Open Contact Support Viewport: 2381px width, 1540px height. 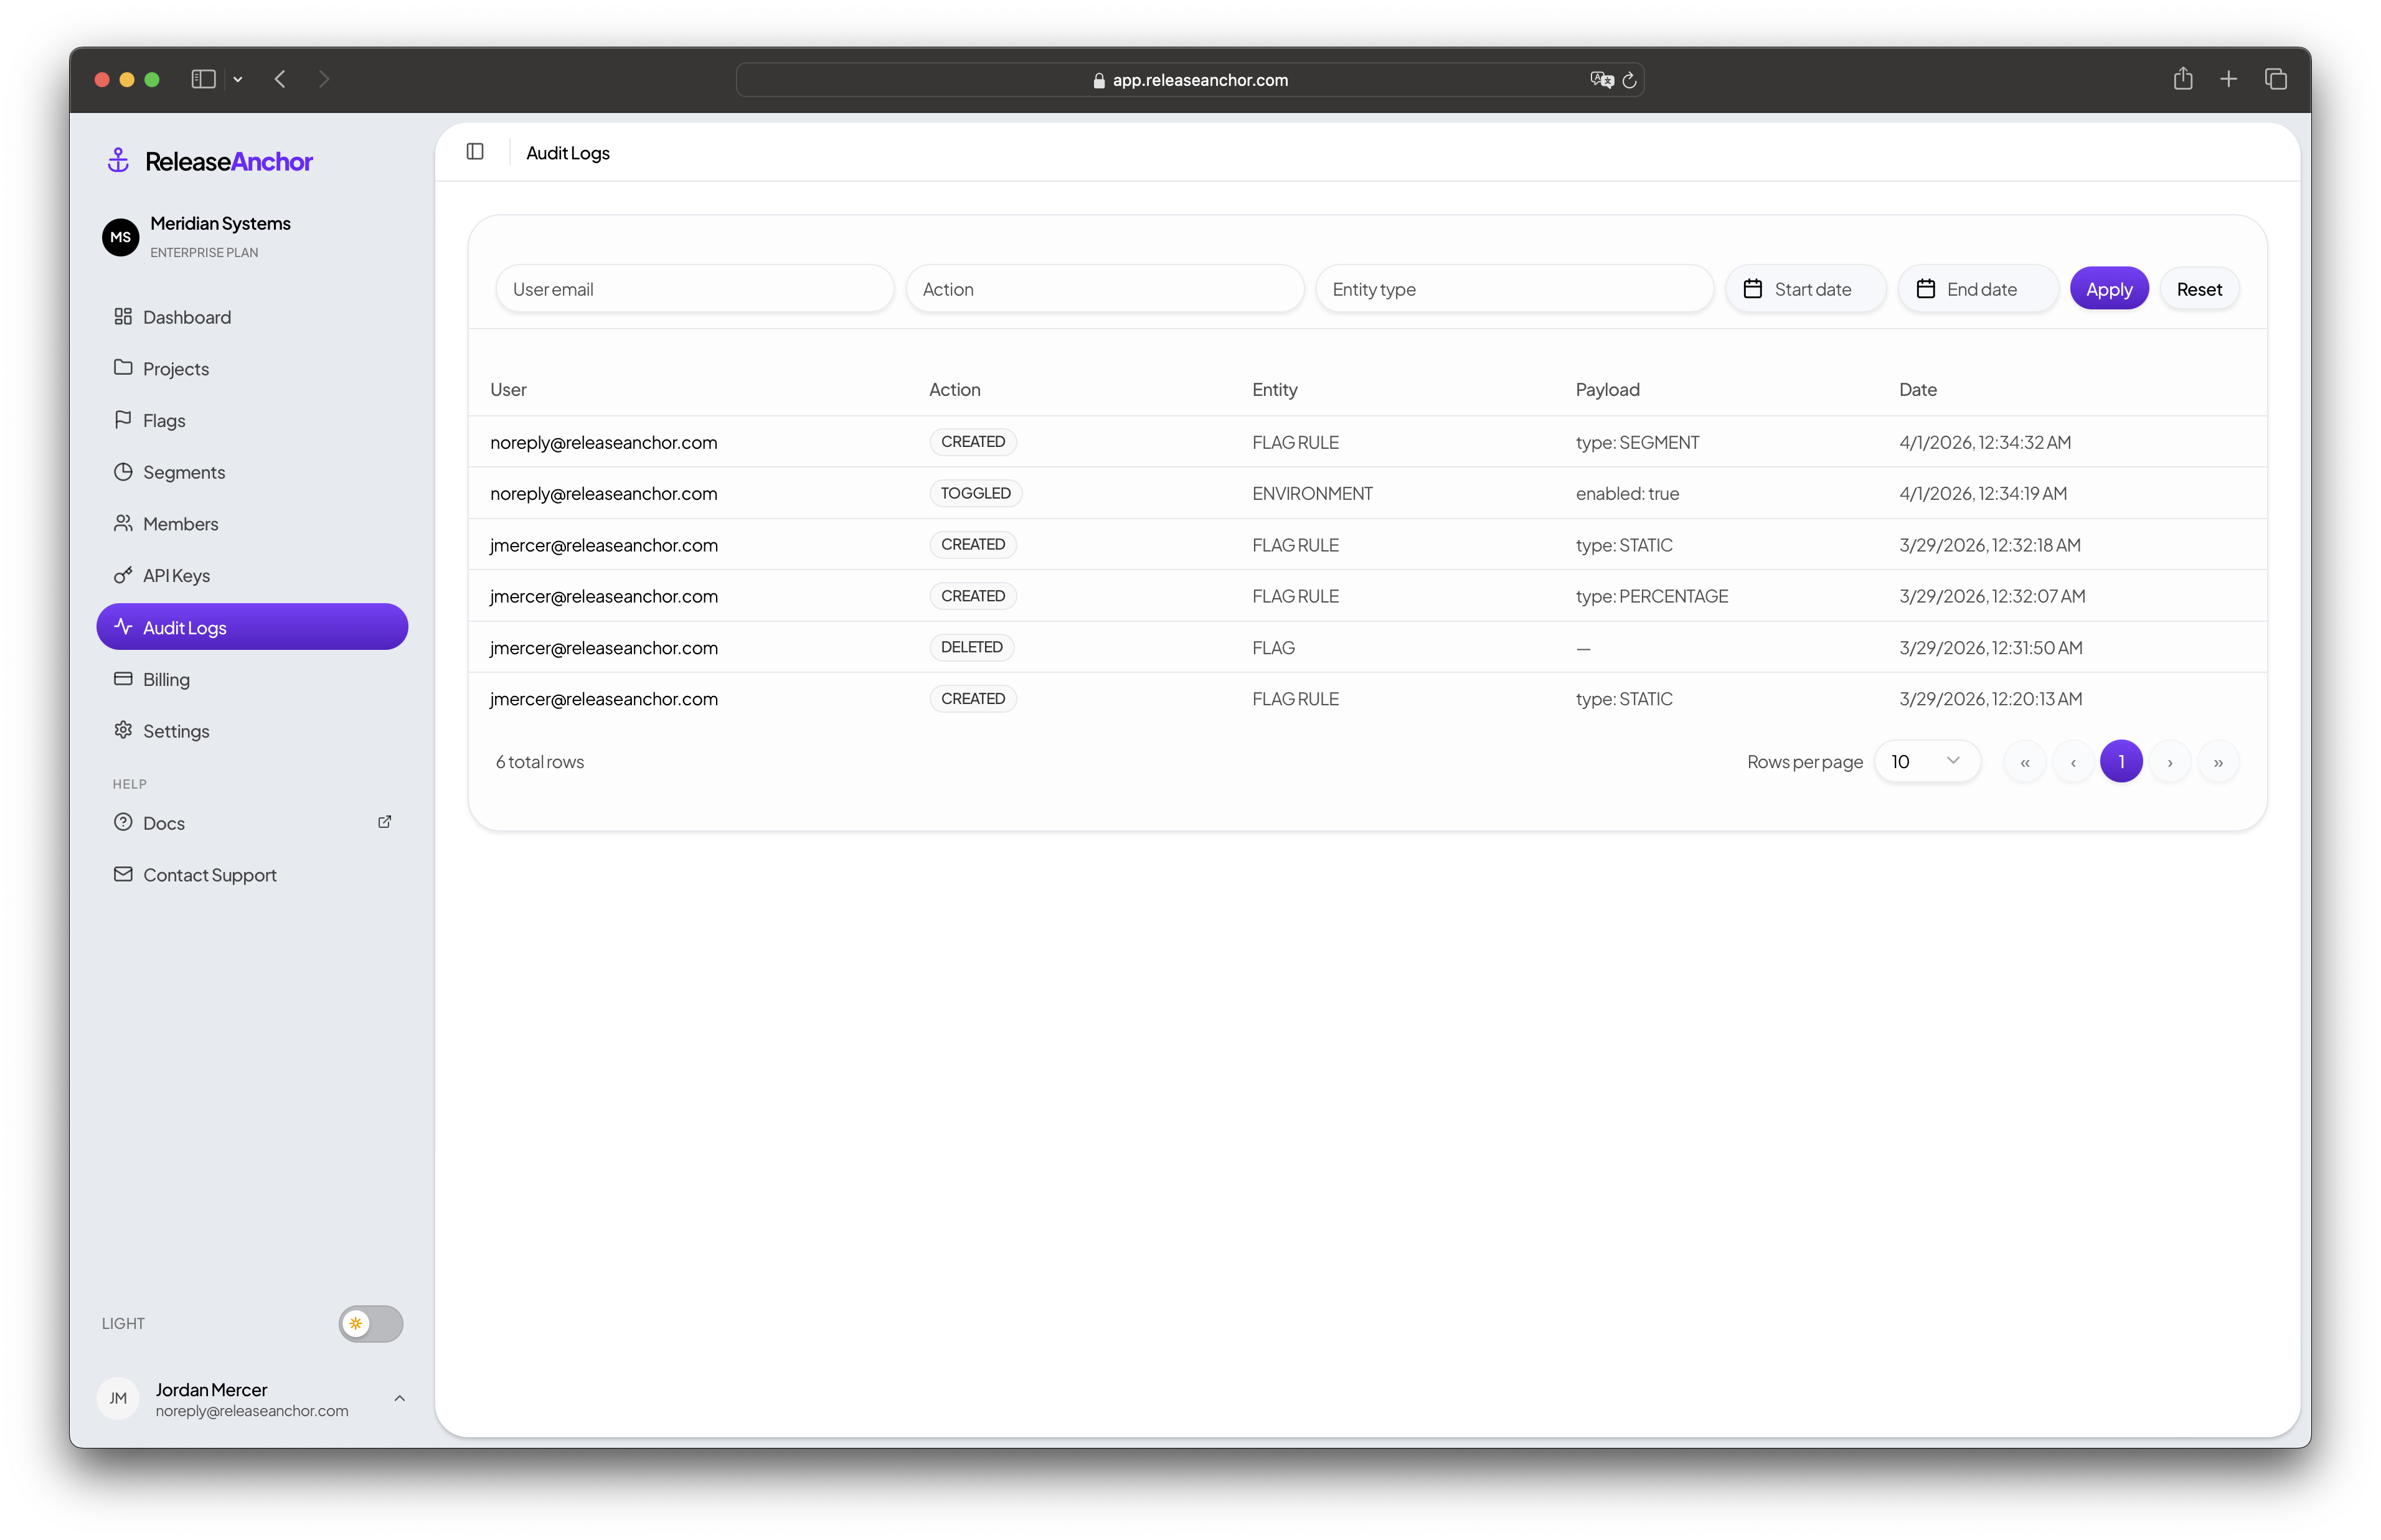point(252,875)
